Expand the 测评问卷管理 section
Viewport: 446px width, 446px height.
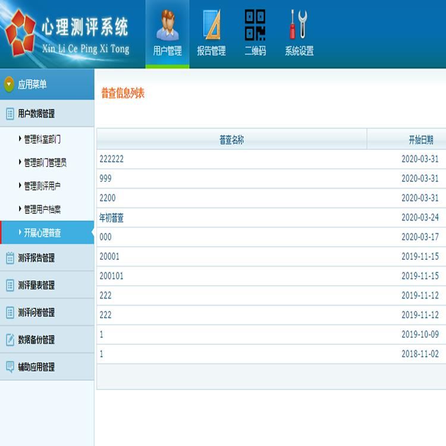point(47,313)
